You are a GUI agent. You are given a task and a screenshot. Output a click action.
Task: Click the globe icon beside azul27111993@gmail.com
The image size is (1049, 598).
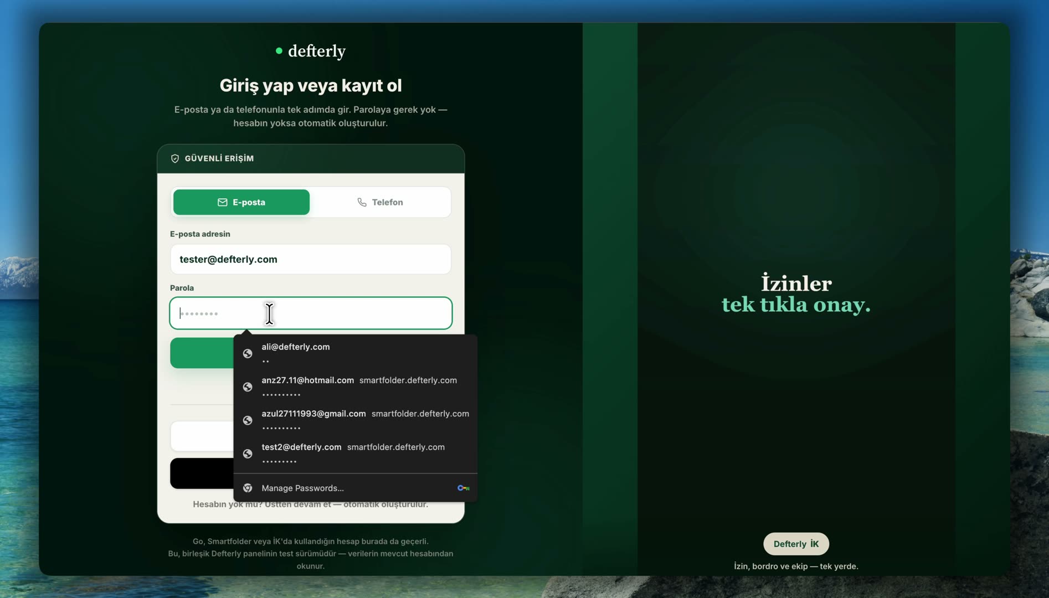[248, 420]
